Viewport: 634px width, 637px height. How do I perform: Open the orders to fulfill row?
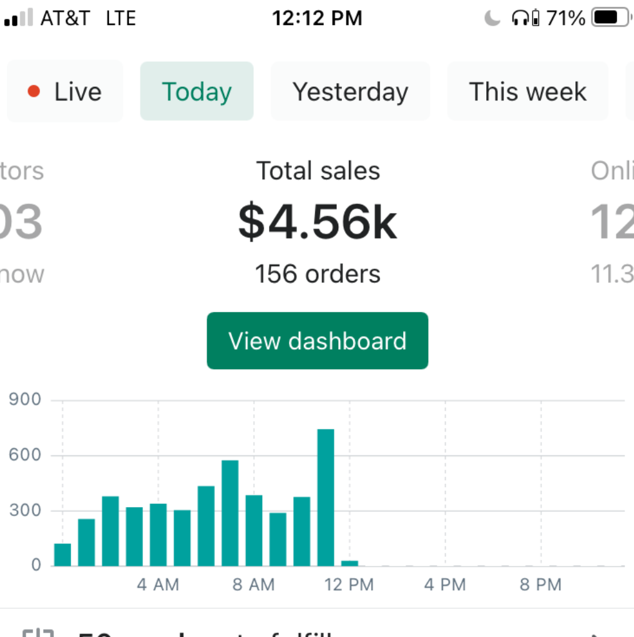coord(312,631)
